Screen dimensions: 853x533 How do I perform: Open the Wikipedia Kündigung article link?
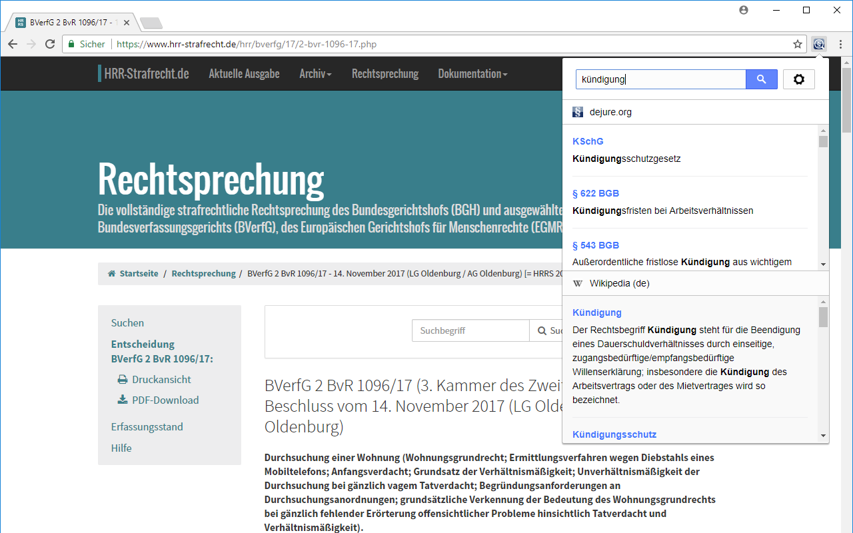click(x=597, y=312)
